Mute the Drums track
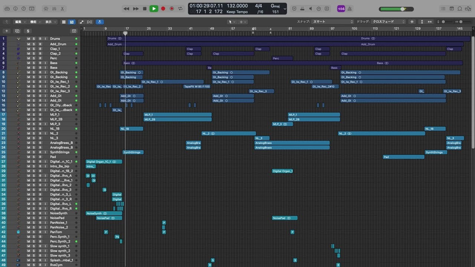This screenshot has width=475, height=267. tap(29, 39)
